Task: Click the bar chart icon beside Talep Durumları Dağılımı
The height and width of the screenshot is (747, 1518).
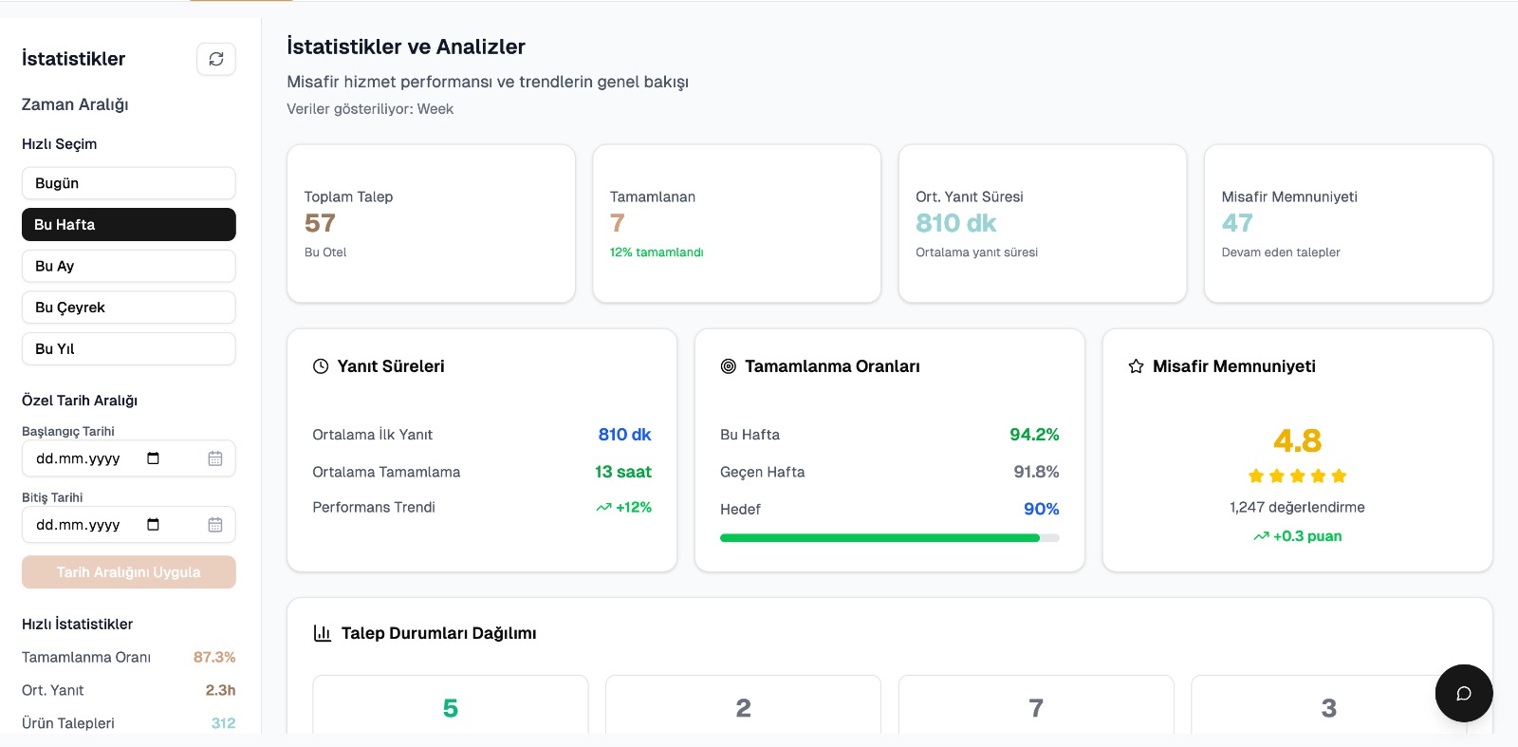Action: [323, 633]
